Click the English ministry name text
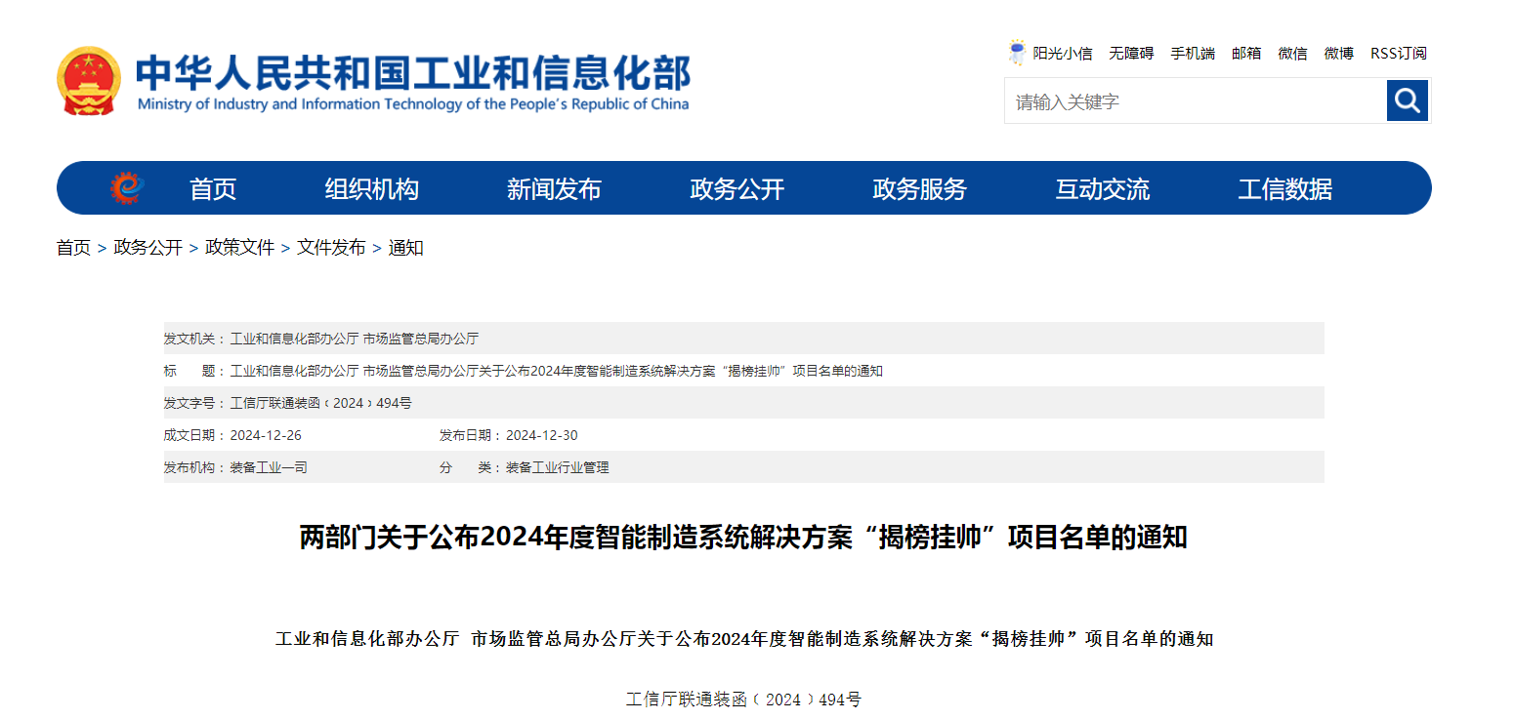 click(413, 104)
